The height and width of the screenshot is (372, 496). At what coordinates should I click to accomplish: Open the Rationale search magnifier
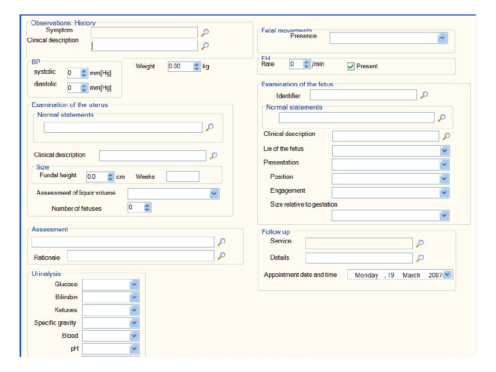(222, 256)
